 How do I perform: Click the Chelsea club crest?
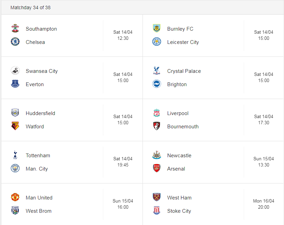pos(15,42)
